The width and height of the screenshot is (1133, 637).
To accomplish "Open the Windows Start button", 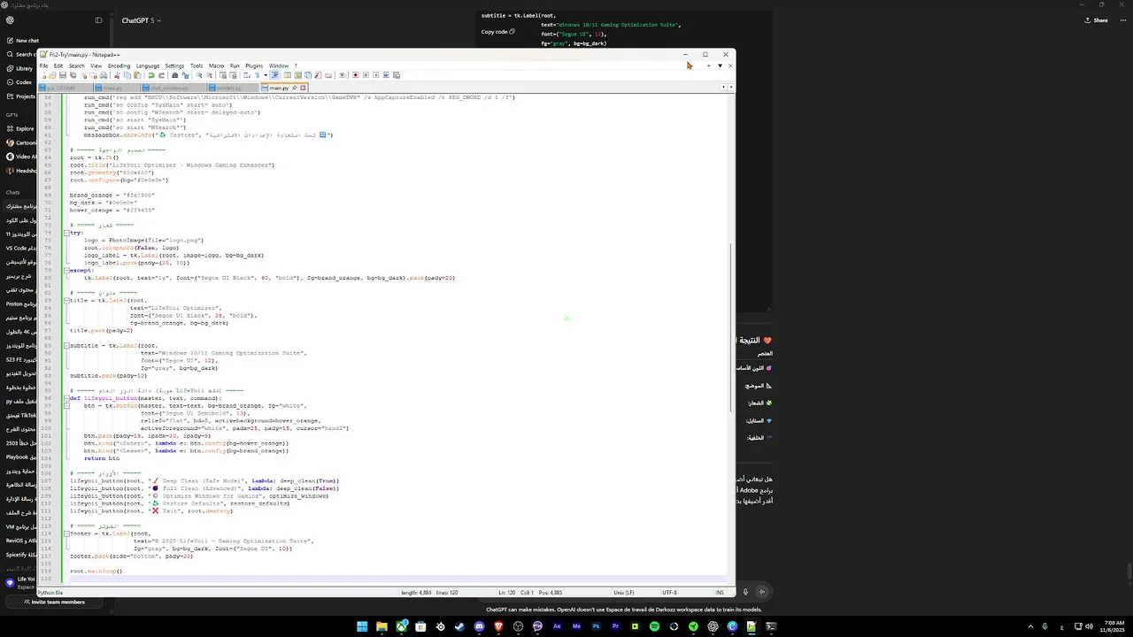I will pos(362,626).
